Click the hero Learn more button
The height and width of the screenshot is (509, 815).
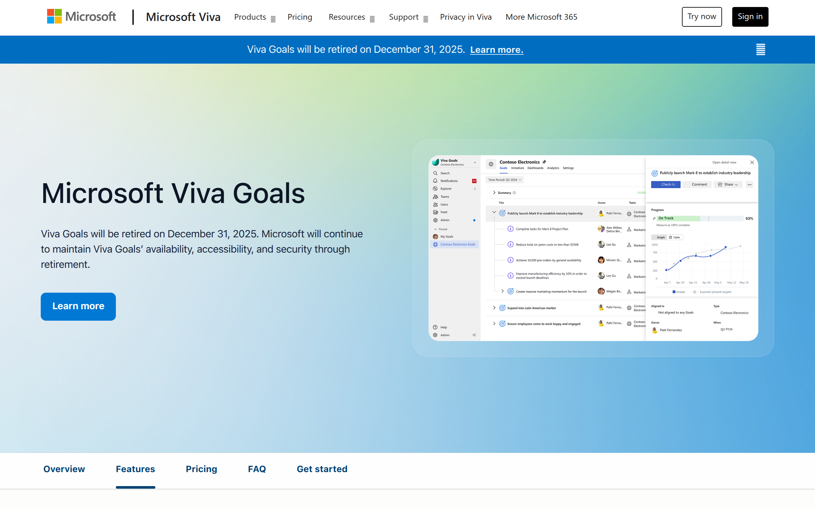click(78, 306)
